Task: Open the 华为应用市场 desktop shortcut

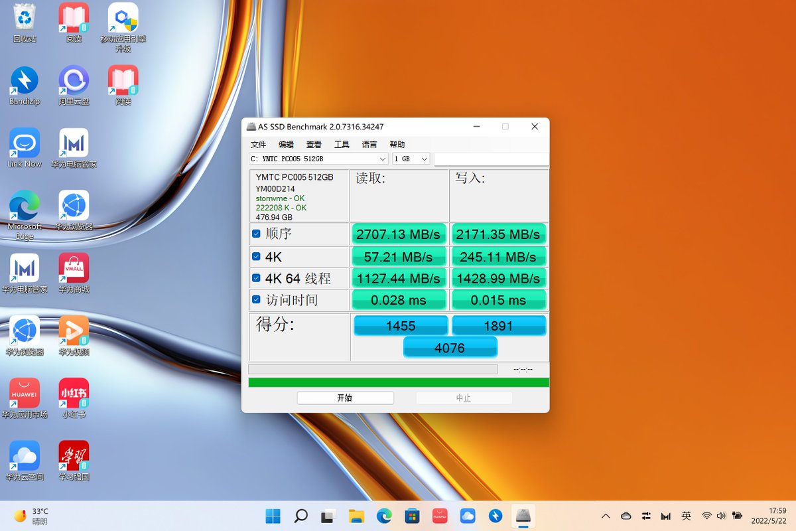Action: point(25,398)
